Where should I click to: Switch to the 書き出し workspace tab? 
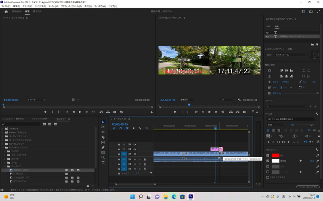pos(38,12)
